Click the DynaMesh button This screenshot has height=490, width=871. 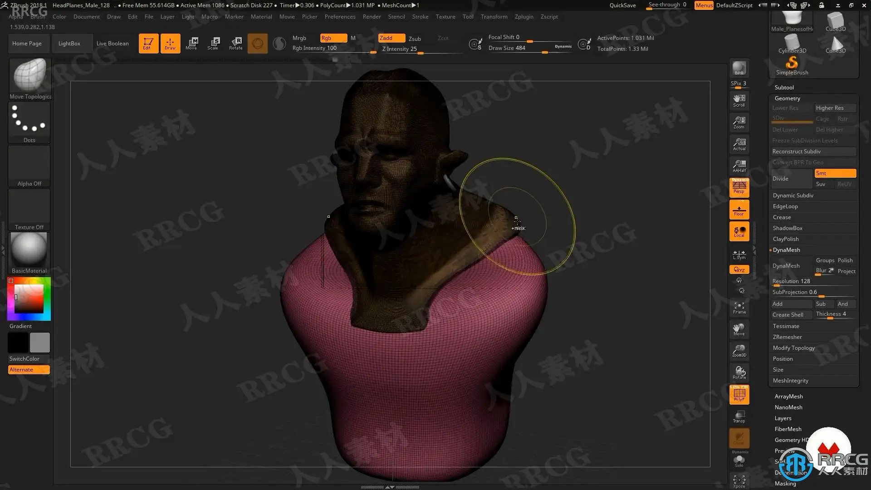[792, 266]
